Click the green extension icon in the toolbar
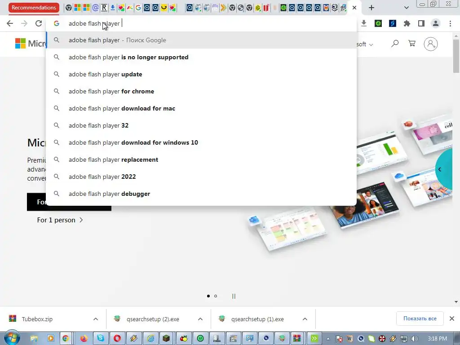This screenshot has width=460, height=345. tap(378, 23)
